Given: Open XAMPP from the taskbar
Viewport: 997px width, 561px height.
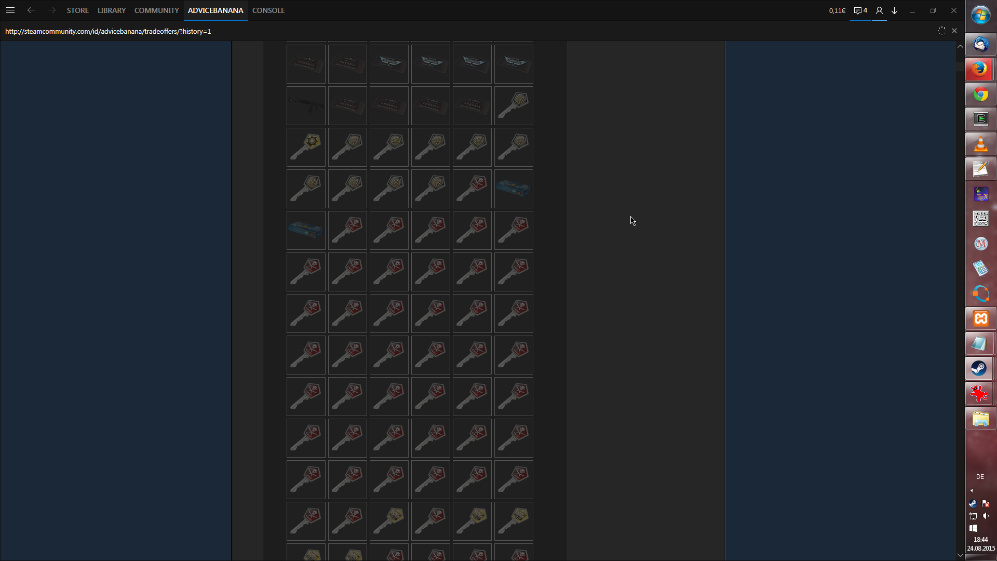Looking at the screenshot, I should tap(980, 318).
